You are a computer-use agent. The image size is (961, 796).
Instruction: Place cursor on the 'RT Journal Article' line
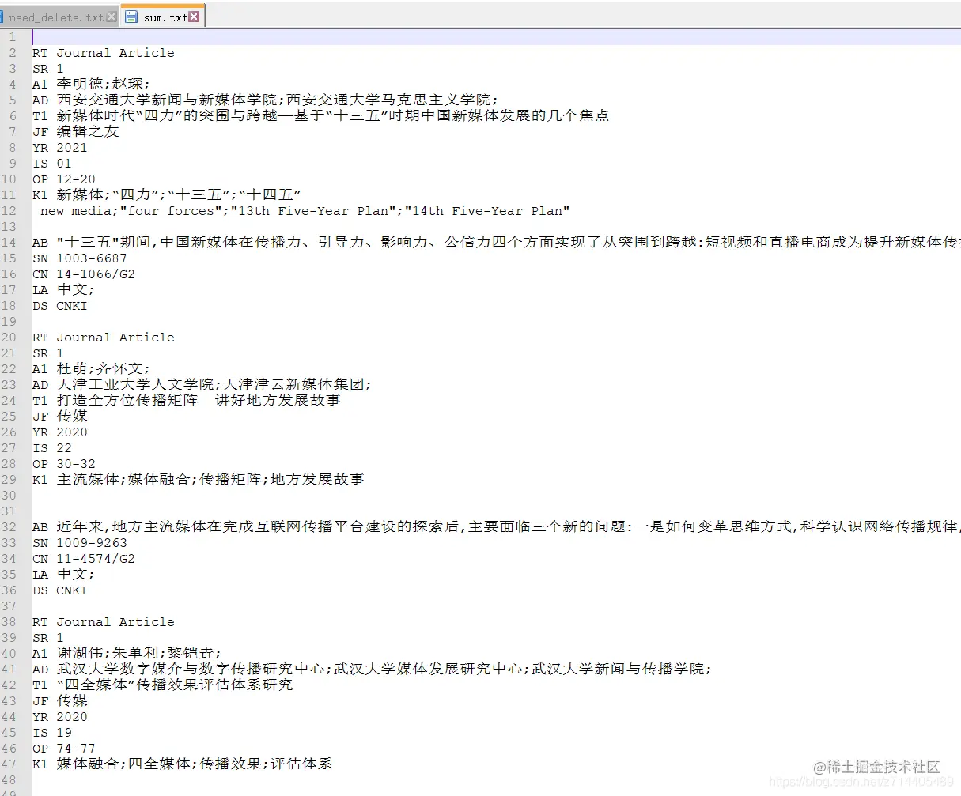click(x=103, y=52)
